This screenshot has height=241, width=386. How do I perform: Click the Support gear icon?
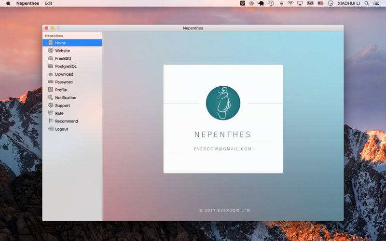coord(51,105)
